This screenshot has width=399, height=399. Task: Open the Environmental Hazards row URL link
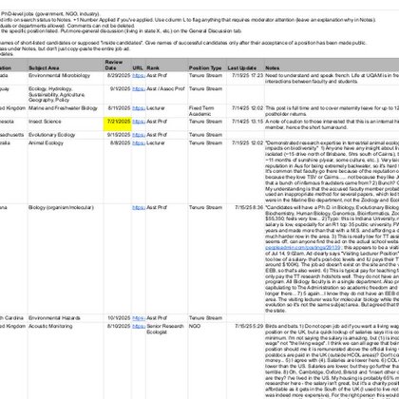139,318
